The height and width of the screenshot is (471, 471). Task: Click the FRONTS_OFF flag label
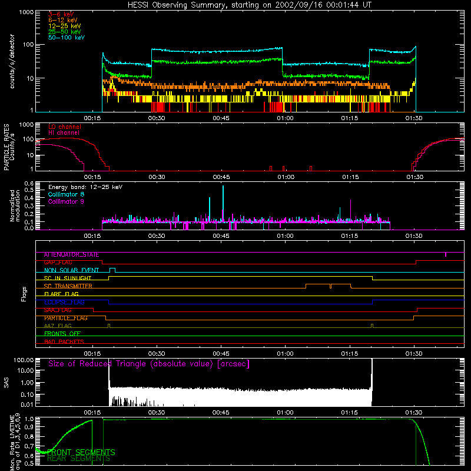(x=62, y=334)
